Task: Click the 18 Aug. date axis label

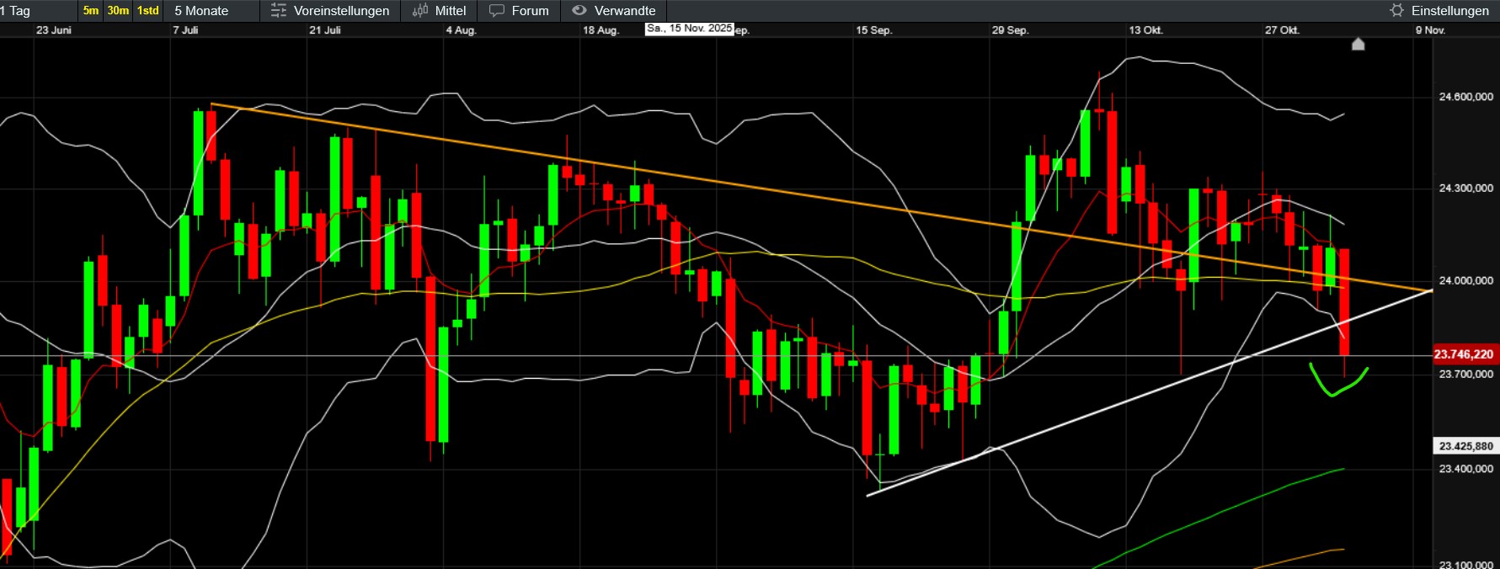Action: [601, 30]
